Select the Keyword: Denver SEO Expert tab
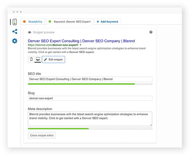This screenshot has width=192, height=157. coord(69,22)
